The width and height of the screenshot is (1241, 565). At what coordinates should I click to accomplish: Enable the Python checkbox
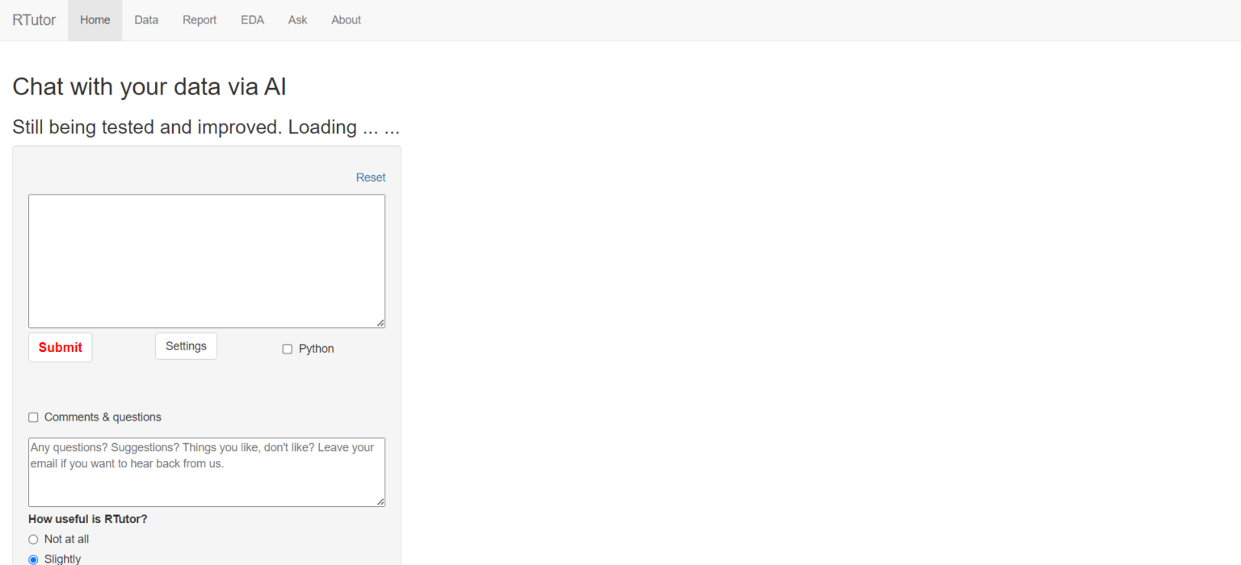pos(287,348)
